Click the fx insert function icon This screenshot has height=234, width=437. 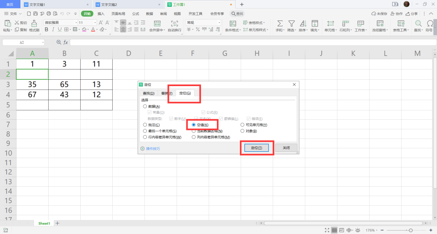66,42
